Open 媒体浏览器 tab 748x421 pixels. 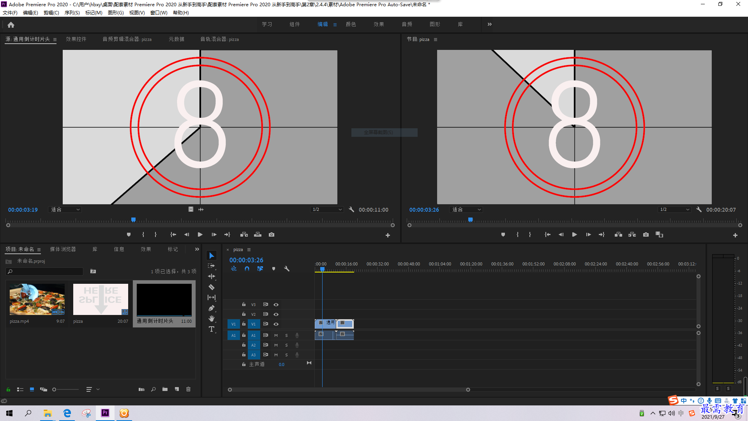[x=63, y=249]
